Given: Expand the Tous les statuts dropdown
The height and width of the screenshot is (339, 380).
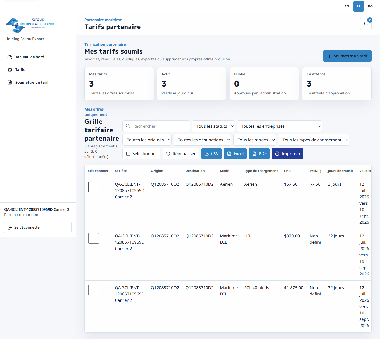Looking at the screenshot, I should (x=213, y=126).
